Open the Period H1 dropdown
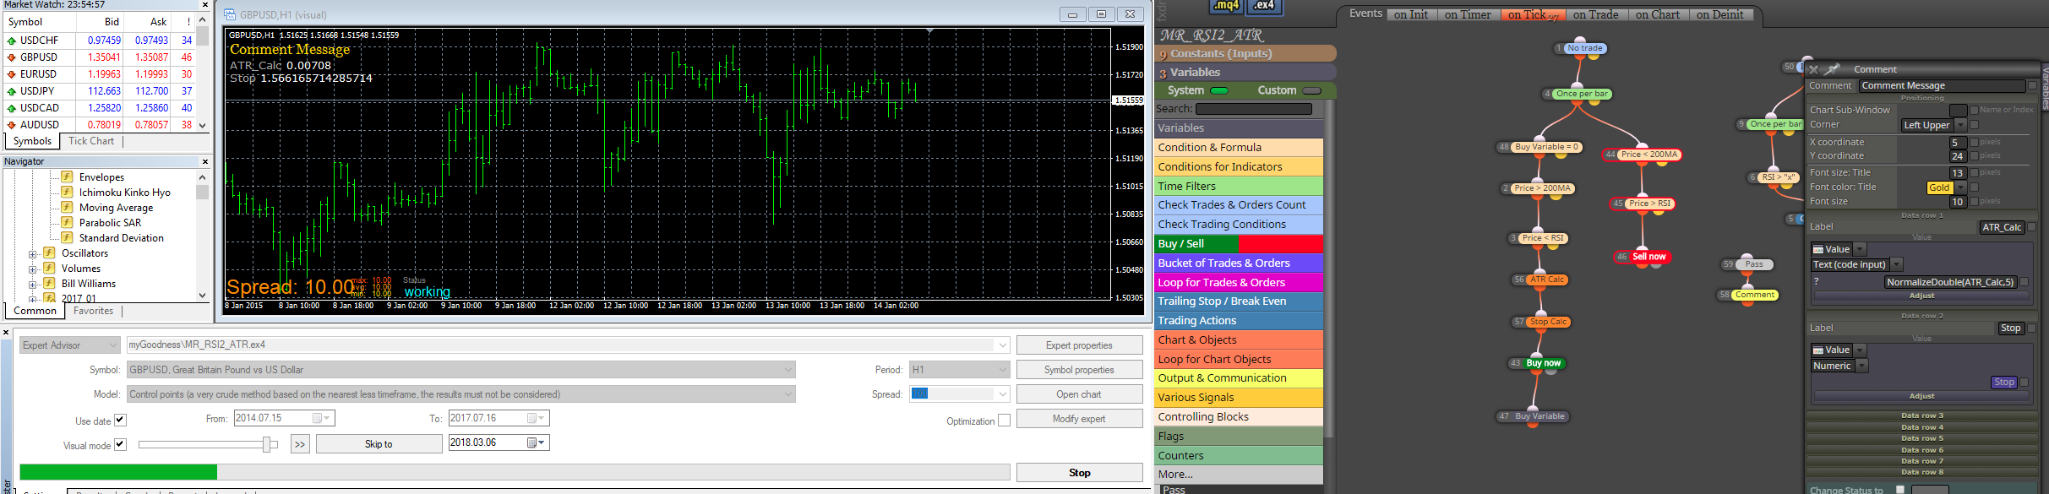Image resolution: width=2049 pixels, height=494 pixels. (x=959, y=369)
